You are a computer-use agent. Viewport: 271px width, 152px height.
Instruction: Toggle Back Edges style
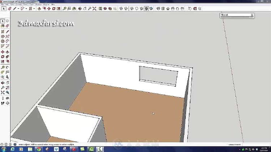[x=126, y=8]
